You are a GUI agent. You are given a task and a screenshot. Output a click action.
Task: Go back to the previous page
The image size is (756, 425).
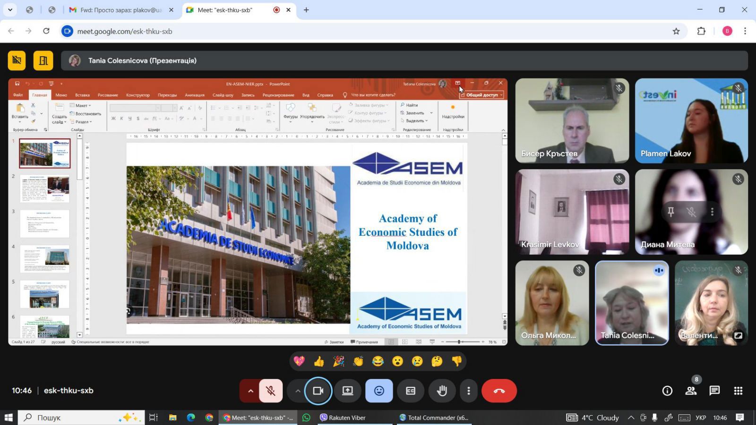coord(11,31)
